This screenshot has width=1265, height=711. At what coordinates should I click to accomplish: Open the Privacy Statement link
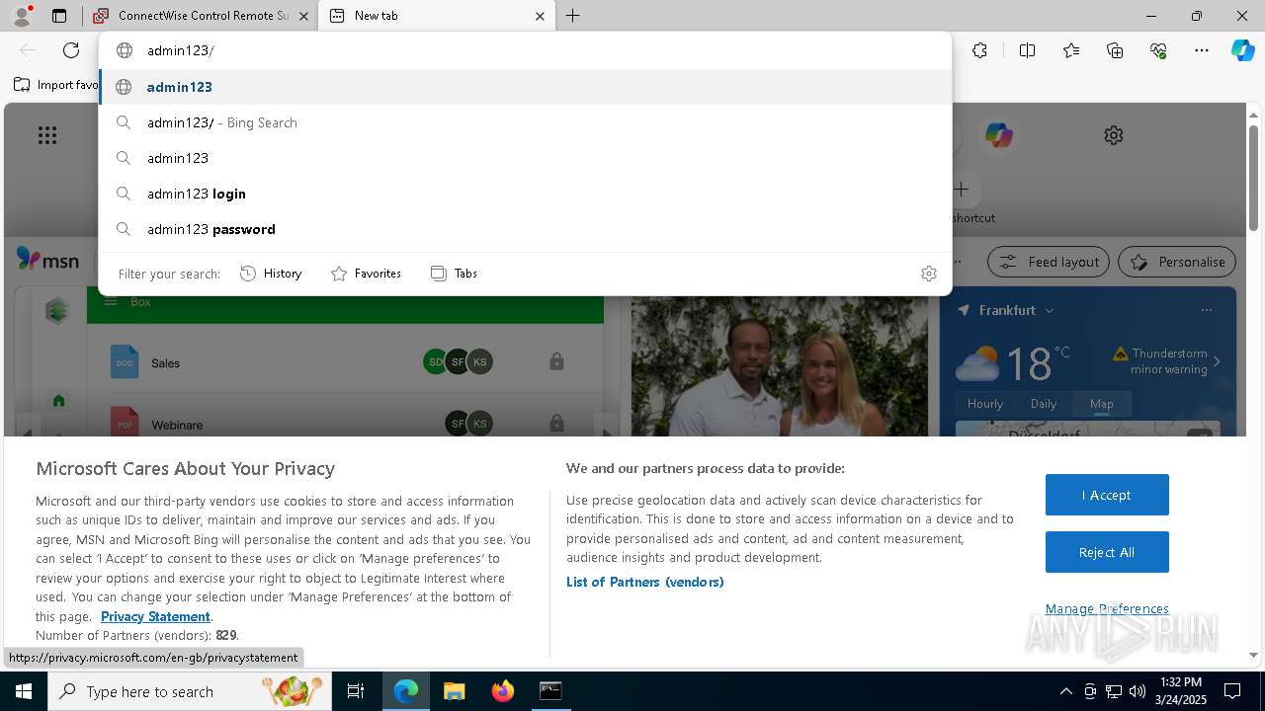pyautogui.click(x=155, y=616)
